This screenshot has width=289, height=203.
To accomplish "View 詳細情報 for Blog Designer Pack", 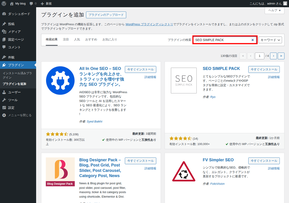I will [150, 168].
